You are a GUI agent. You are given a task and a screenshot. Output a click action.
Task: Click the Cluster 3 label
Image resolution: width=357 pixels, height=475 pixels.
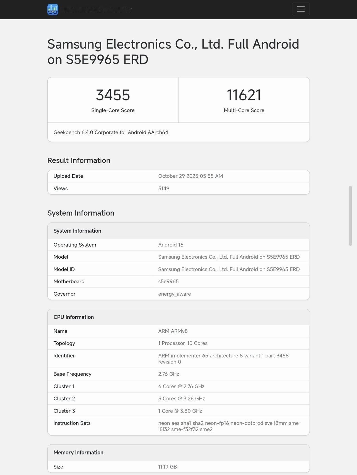(x=64, y=411)
